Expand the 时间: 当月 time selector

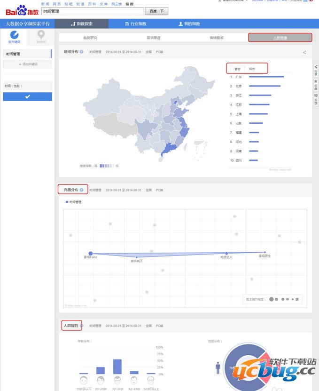tap(14, 86)
